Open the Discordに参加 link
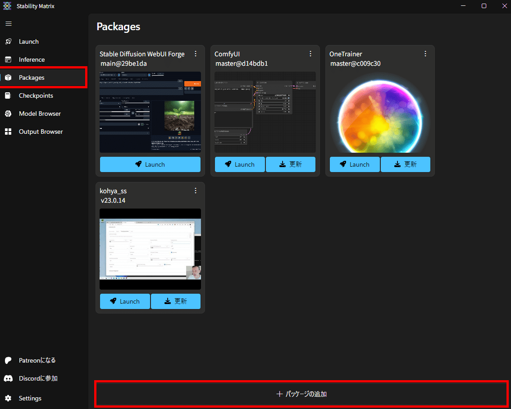Viewport: 511px width, 409px height. point(38,378)
